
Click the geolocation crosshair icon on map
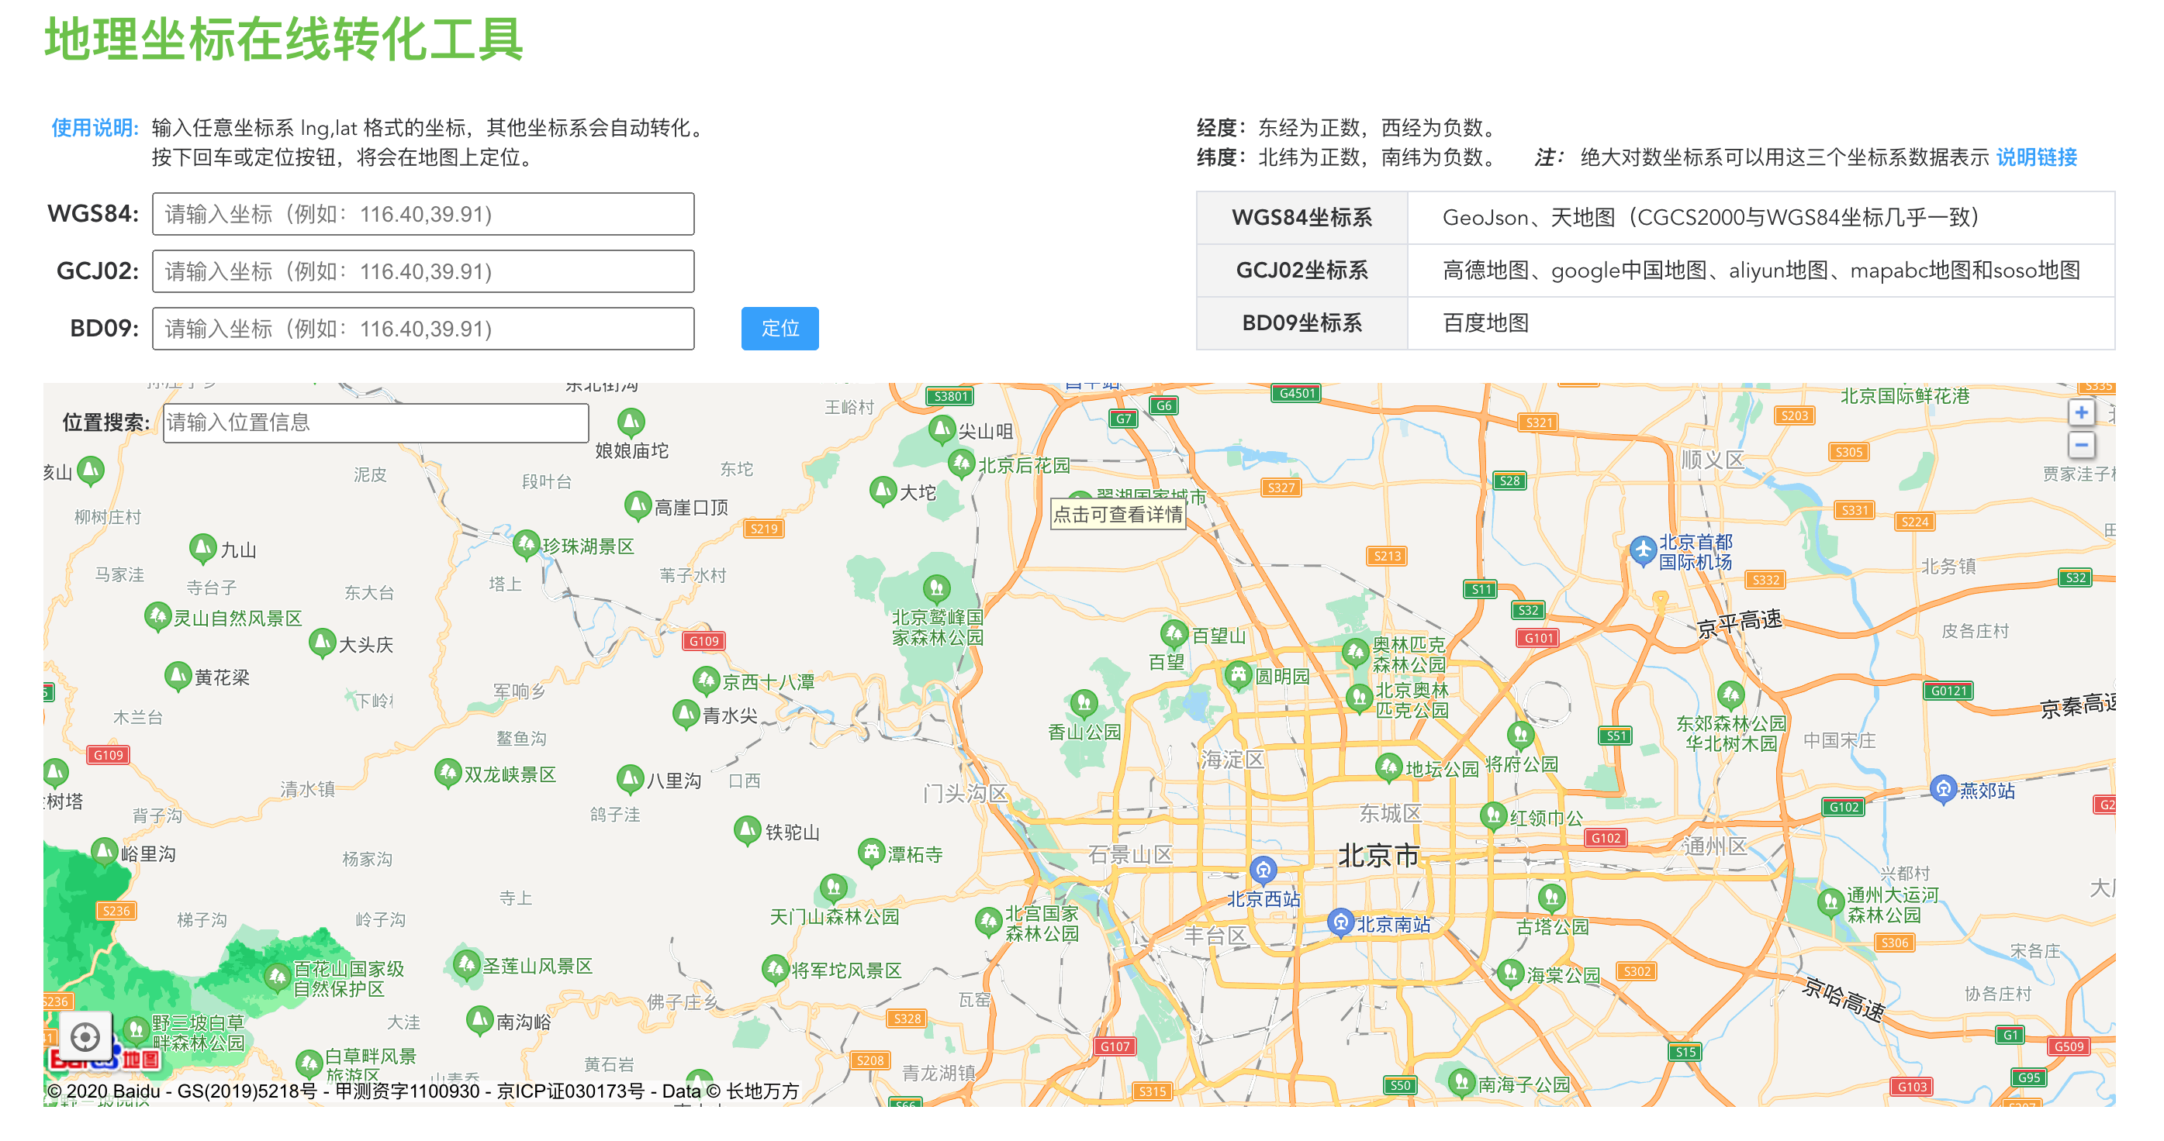pyautogui.click(x=85, y=1037)
